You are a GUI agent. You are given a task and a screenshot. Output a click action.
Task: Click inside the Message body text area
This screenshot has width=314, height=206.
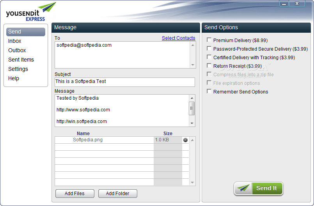[122, 111]
